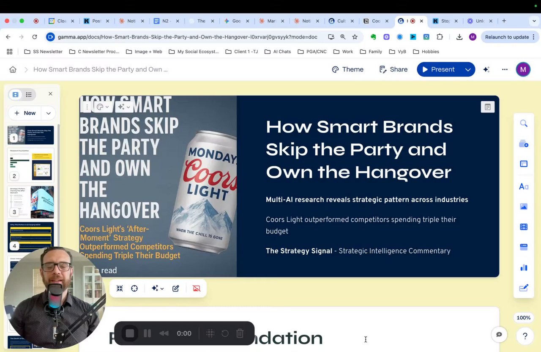Open card AI edit sparkle dropdown
Viewport: 541px width, 352px height.
tap(124, 107)
